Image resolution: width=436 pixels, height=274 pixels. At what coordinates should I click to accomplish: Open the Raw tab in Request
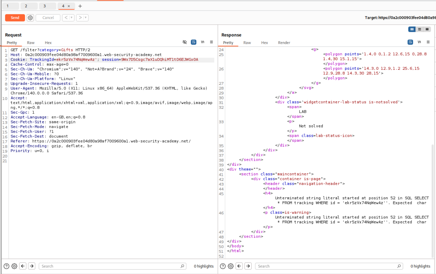click(31, 43)
